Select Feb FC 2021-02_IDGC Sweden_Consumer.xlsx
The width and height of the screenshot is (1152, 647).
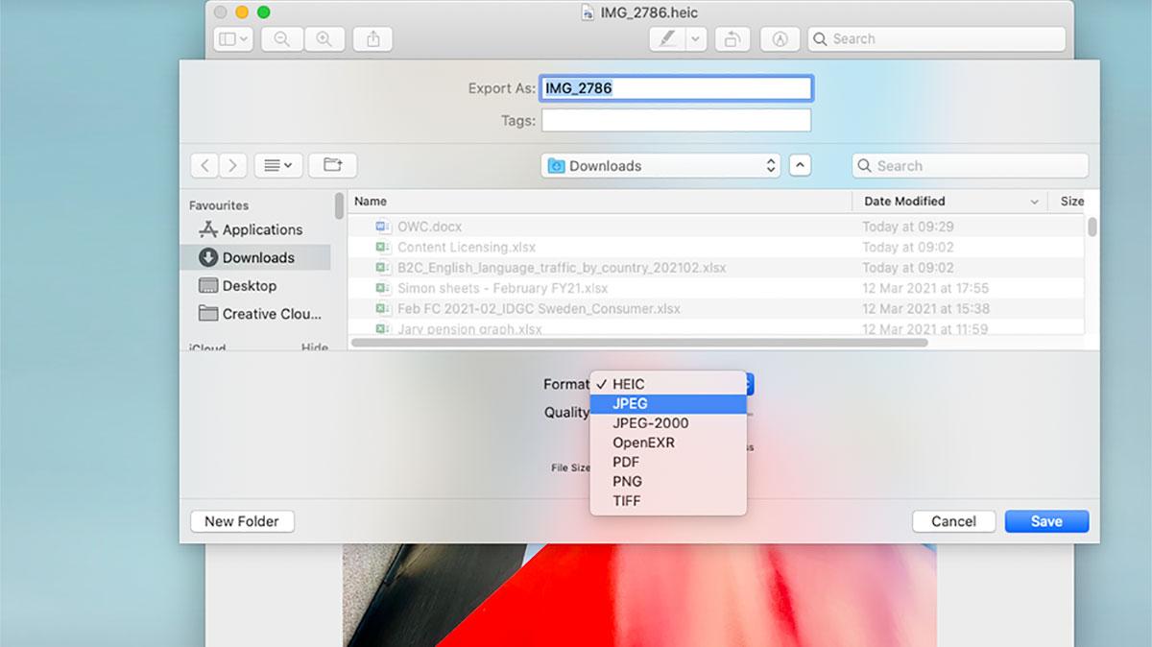[x=715, y=309]
